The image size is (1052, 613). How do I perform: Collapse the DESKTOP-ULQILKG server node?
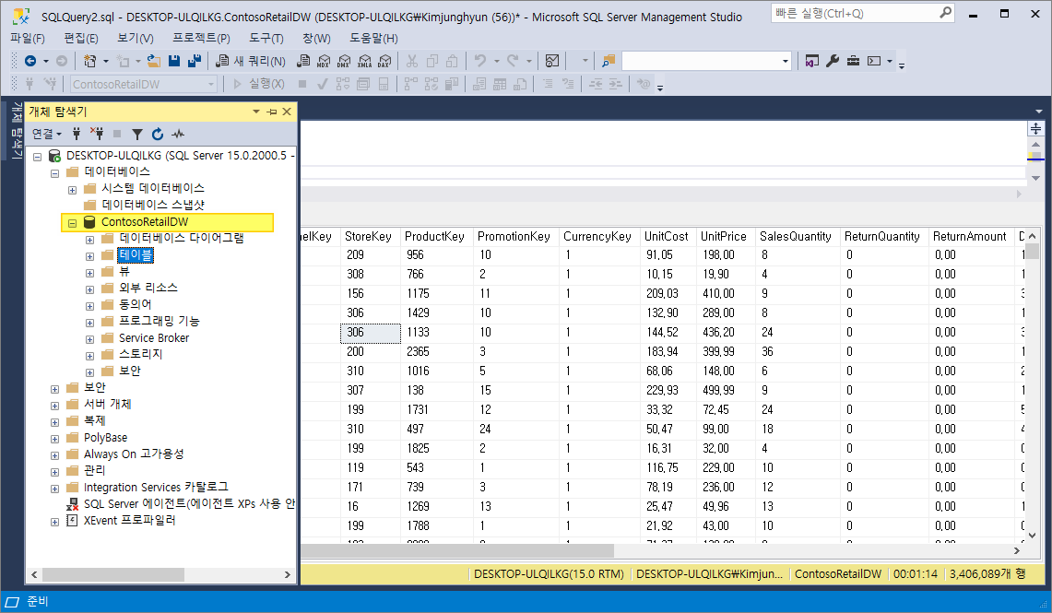38,157
